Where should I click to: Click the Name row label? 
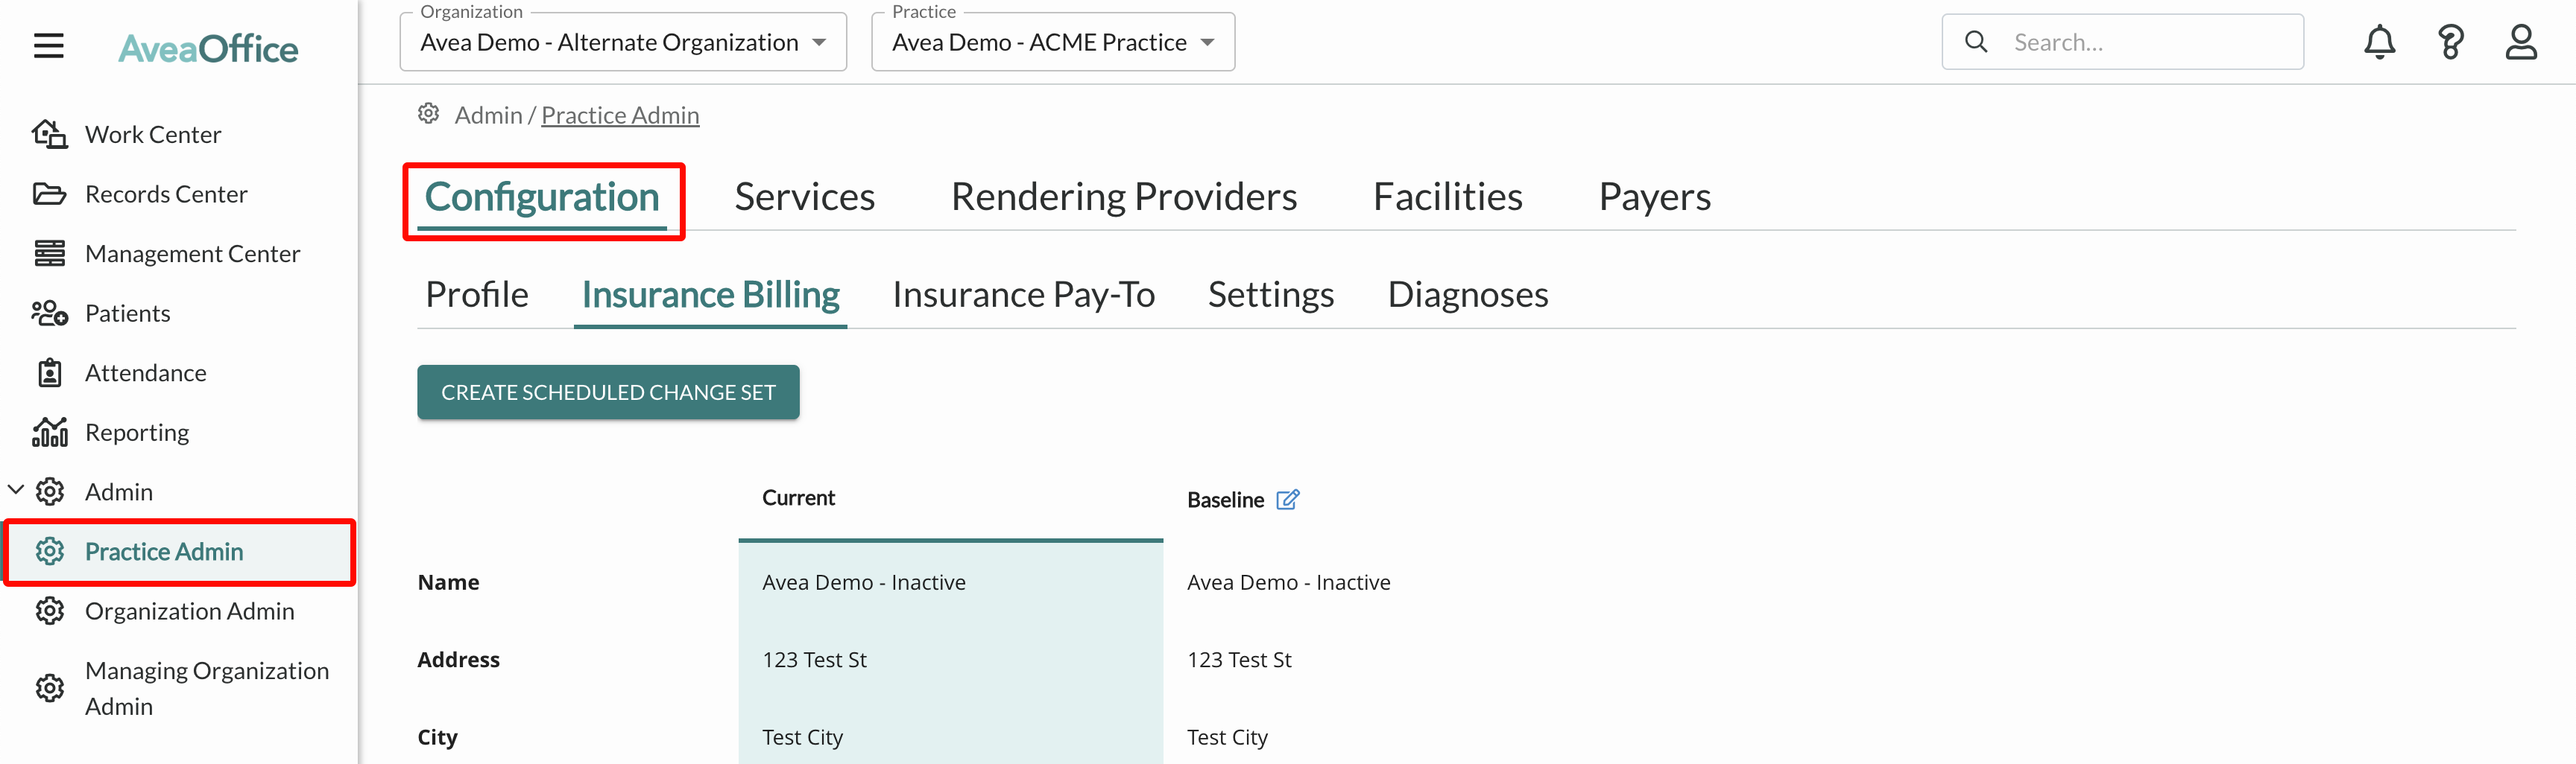[x=448, y=582]
